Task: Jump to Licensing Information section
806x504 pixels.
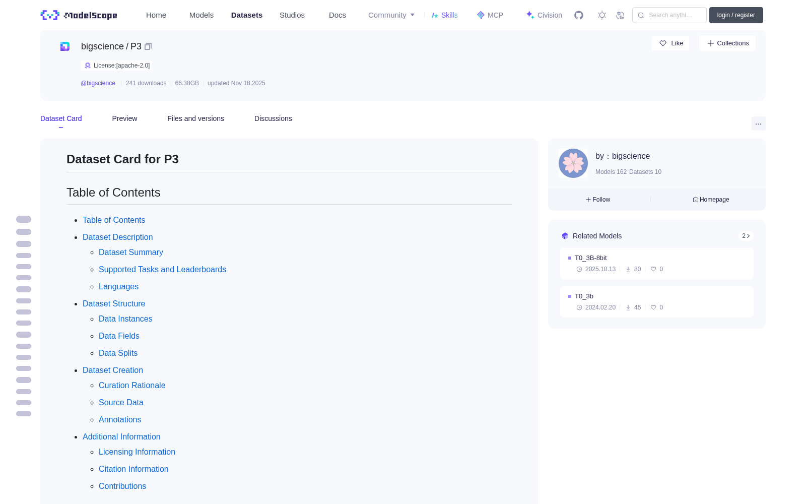Action: pyautogui.click(x=137, y=452)
